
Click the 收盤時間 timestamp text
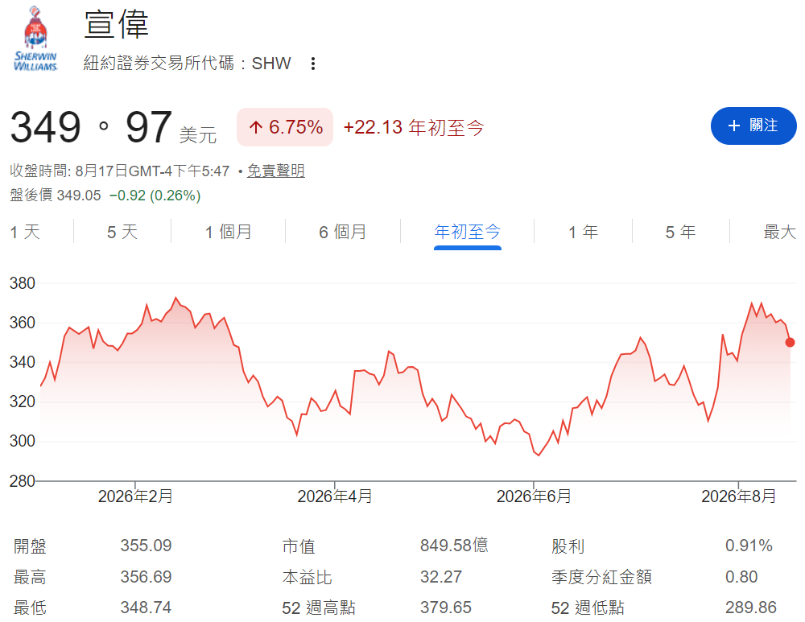click(120, 171)
